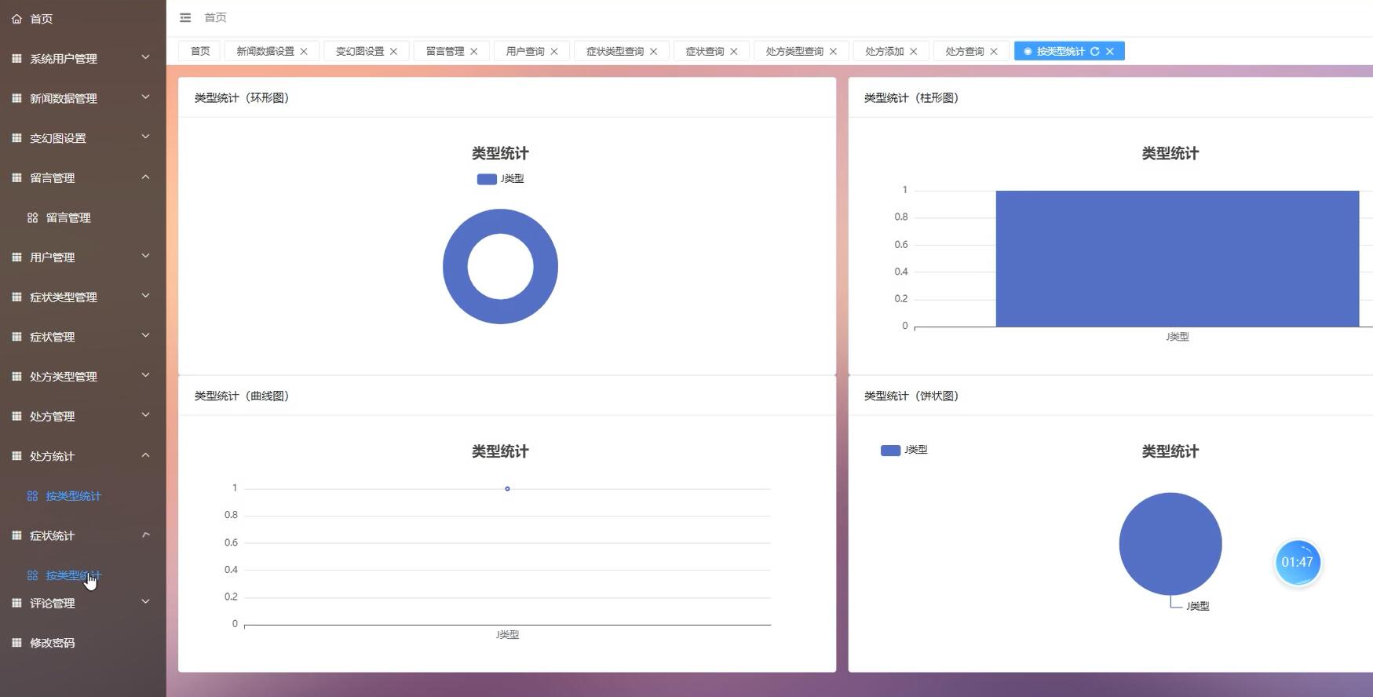The width and height of the screenshot is (1373, 697).
Task: Close the 处方查询 tab
Action: tap(993, 51)
